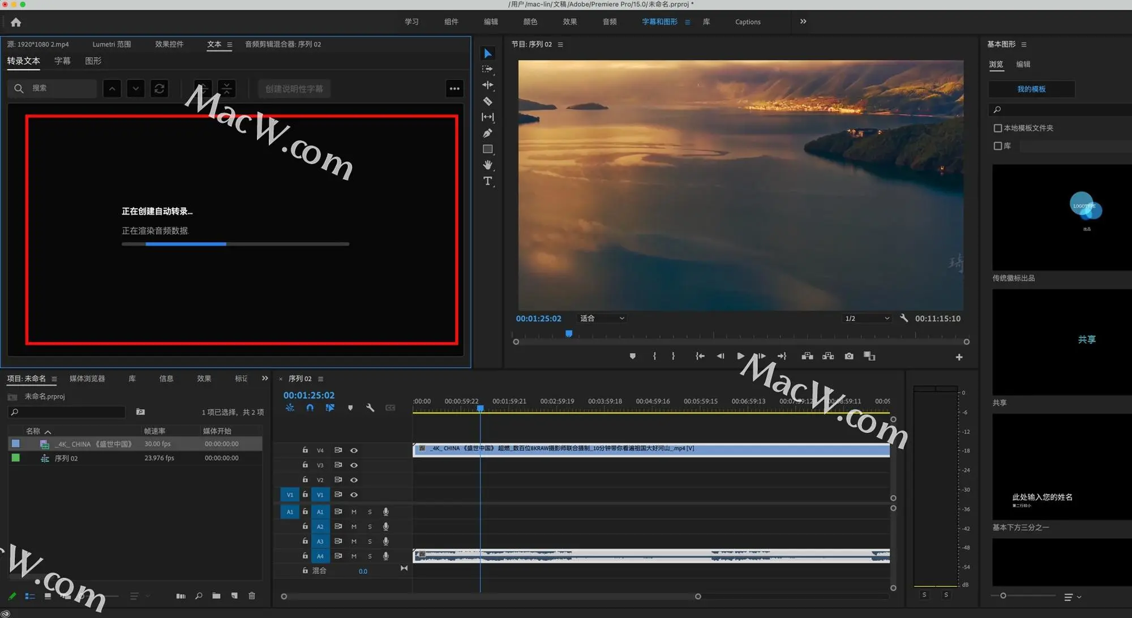Screen dimensions: 1132x618
Task: Select the Ripple Edit tool
Action: pos(487,85)
